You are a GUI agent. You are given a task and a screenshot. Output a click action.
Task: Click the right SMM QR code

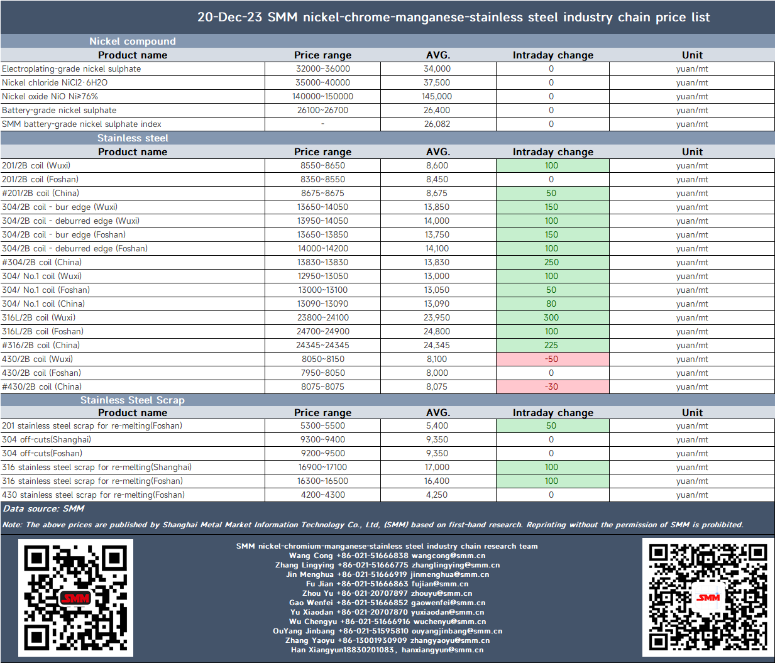coord(708,597)
